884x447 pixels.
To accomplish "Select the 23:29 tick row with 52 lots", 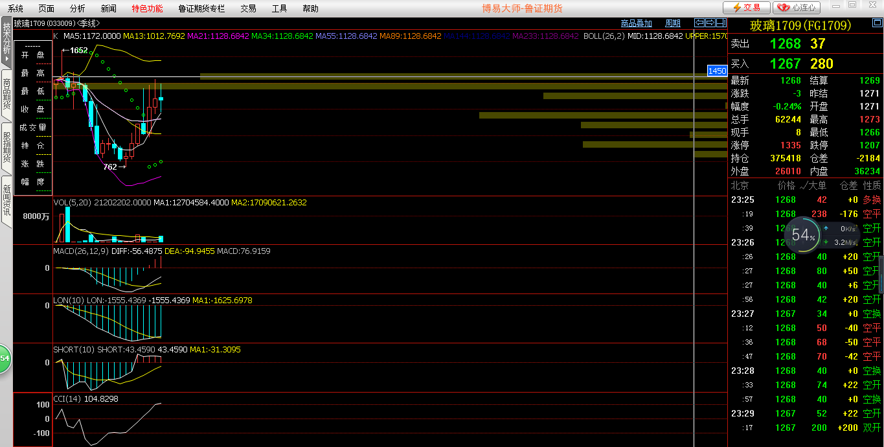I will pyautogui.click(x=806, y=413).
